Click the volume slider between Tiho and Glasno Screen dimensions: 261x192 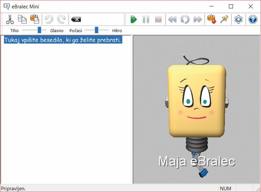(x=34, y=30)
